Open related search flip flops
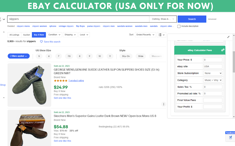The image size is (235, 146). [80, 26]
